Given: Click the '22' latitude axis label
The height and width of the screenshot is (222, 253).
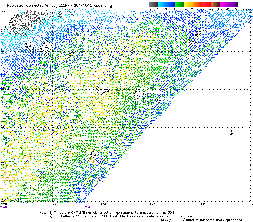Looking at the screenshot, I should tap(3, 164).
